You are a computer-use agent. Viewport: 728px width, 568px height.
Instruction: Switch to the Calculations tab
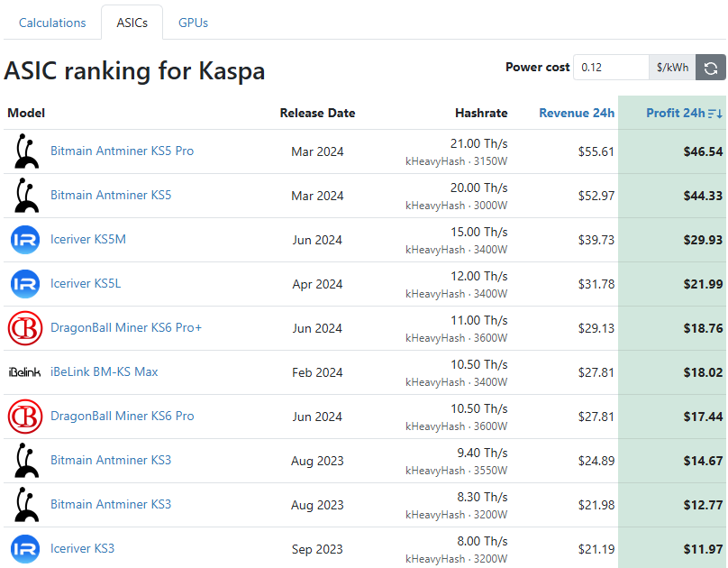52,23
